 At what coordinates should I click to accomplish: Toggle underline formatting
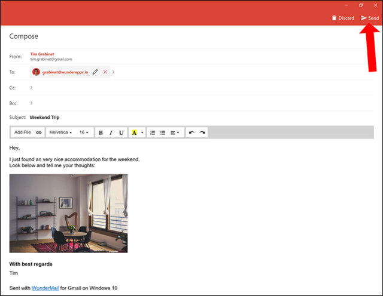coord(121,132)
